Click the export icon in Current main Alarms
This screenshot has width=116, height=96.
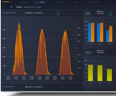click(x=69, y=87)
